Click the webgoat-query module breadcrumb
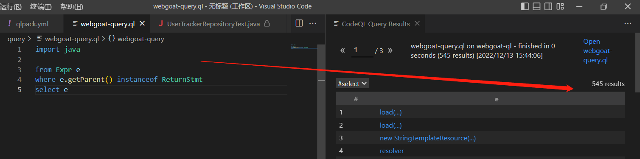The height and width of the screenshot is (159, 640). tap(140, 39)
